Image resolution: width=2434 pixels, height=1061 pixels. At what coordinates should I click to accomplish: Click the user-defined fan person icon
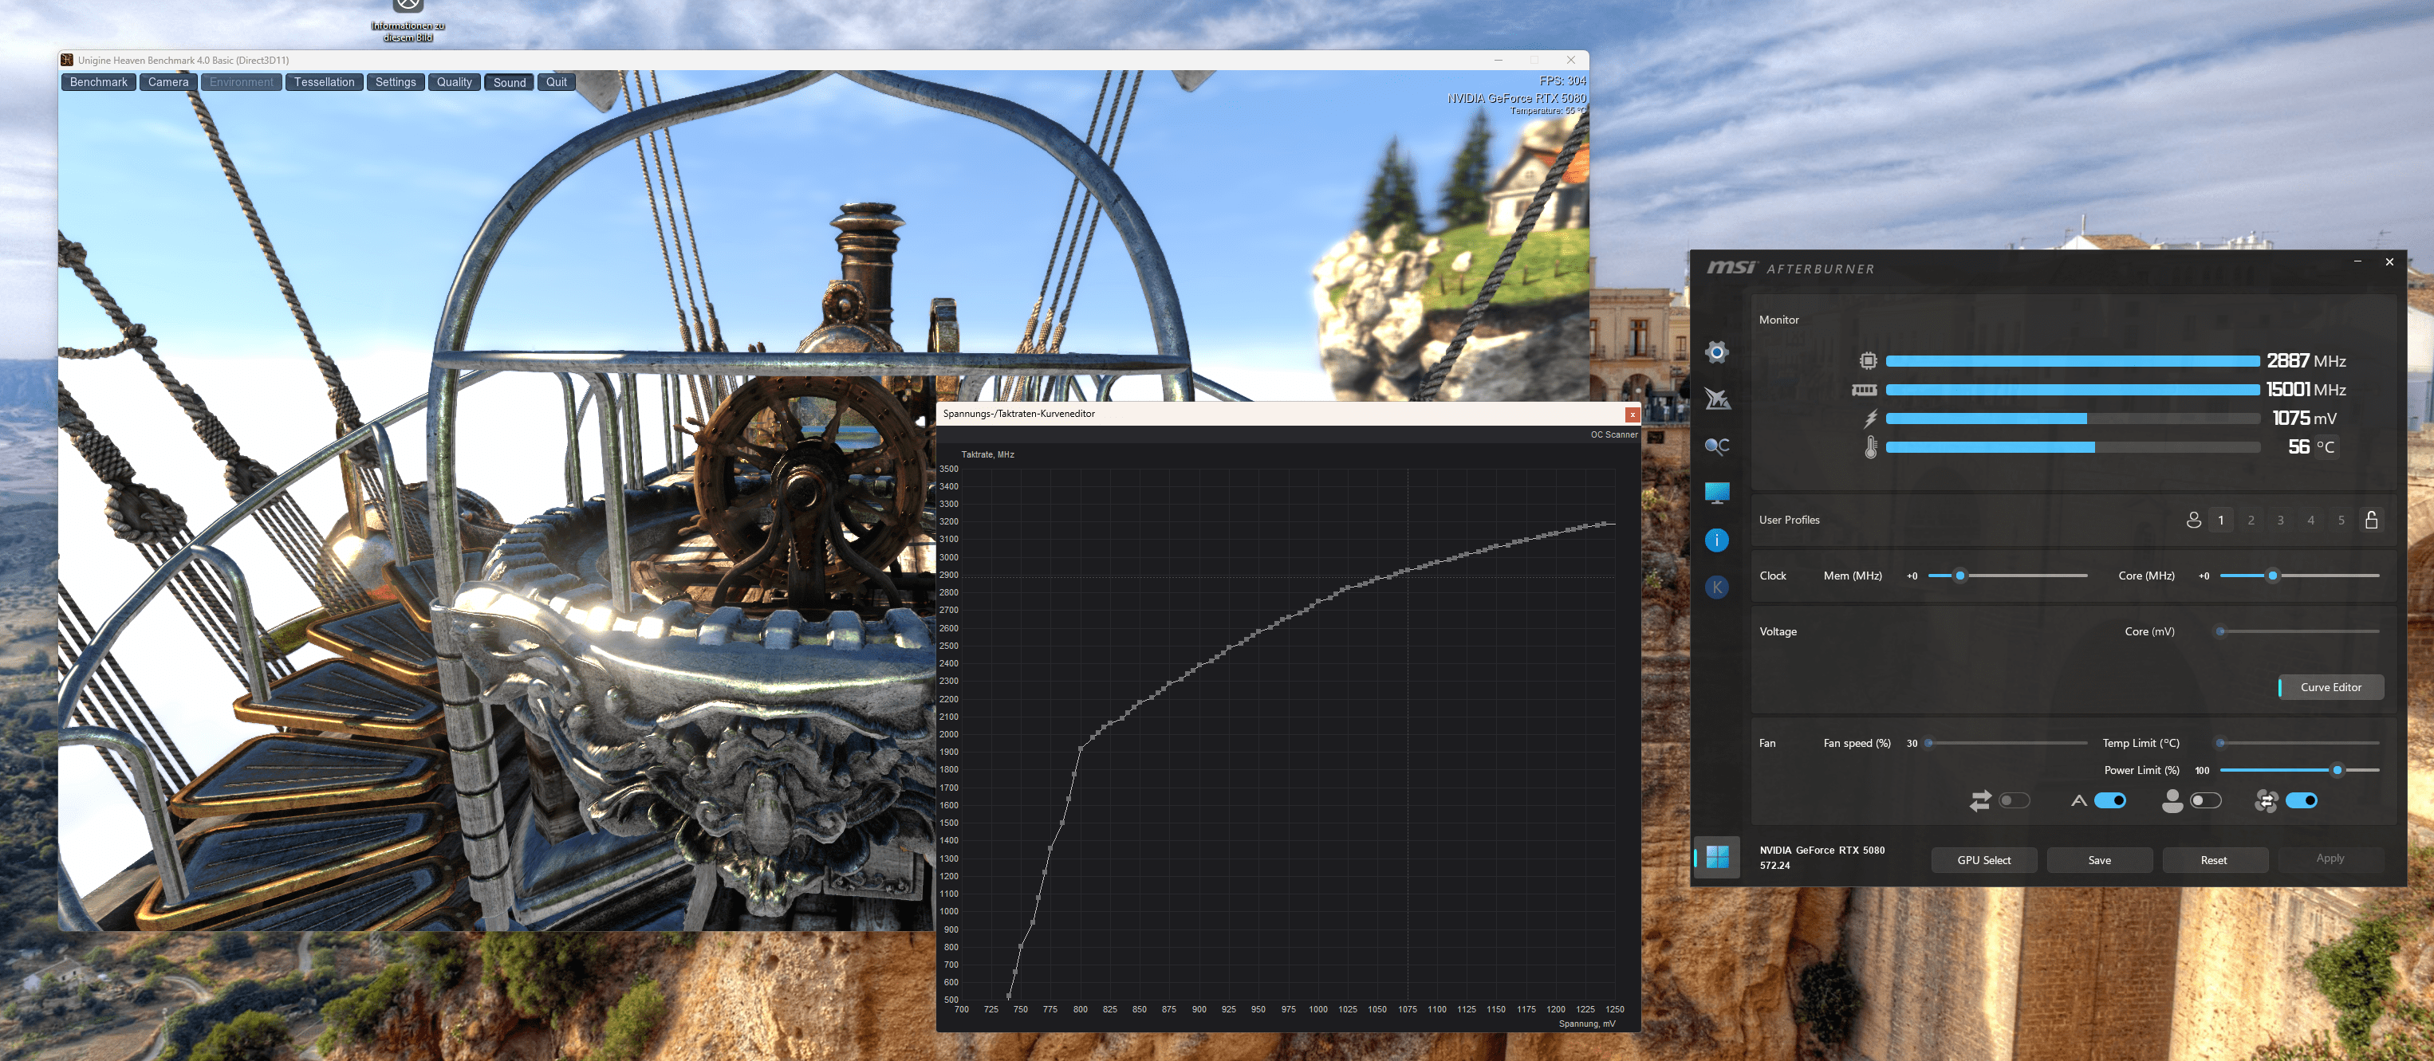[2172, 801]
